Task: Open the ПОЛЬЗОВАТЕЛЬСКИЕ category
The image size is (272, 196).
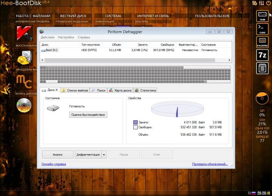Action: (212, 16)
